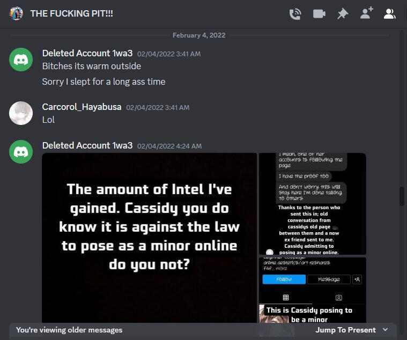Open Carcorol_Hayabusa's profile avatar
This screenshot has width=407, height=340.
[x=21, y=113]
